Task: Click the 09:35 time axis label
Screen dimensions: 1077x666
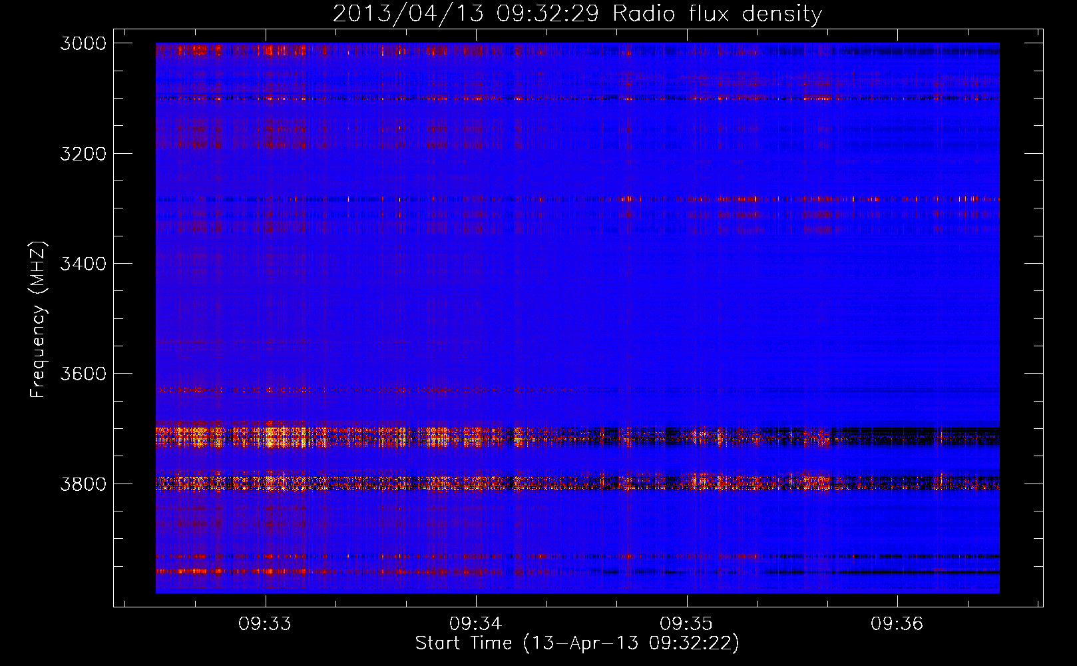Action: [686, 624]
